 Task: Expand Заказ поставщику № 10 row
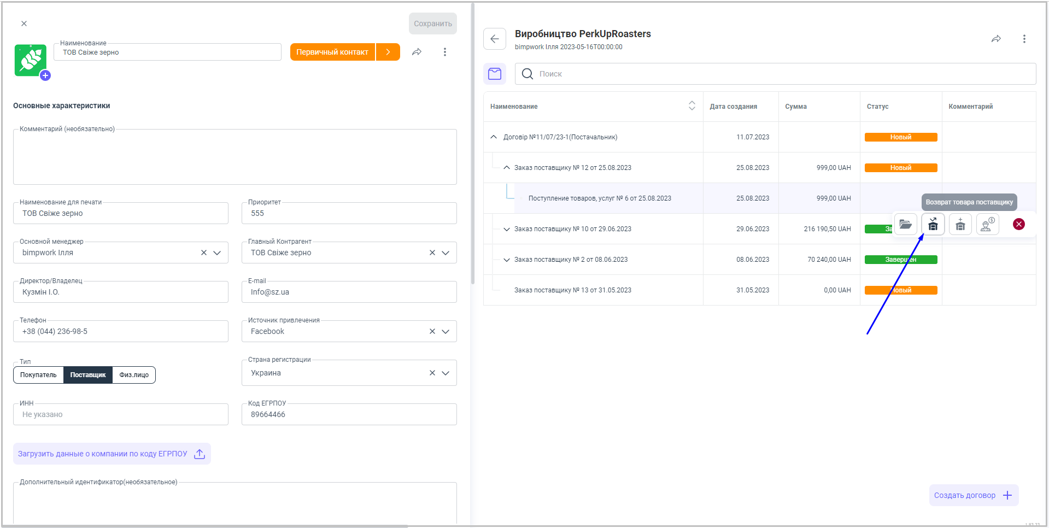(x=506, y=229)
